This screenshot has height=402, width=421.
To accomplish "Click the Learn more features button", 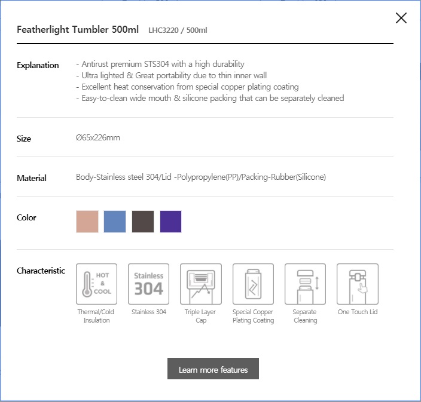I will pyautogui.click(x=213, y=369).
